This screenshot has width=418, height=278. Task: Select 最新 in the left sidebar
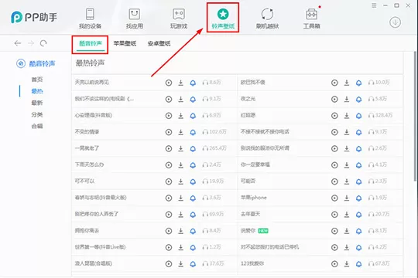(37, 103)
